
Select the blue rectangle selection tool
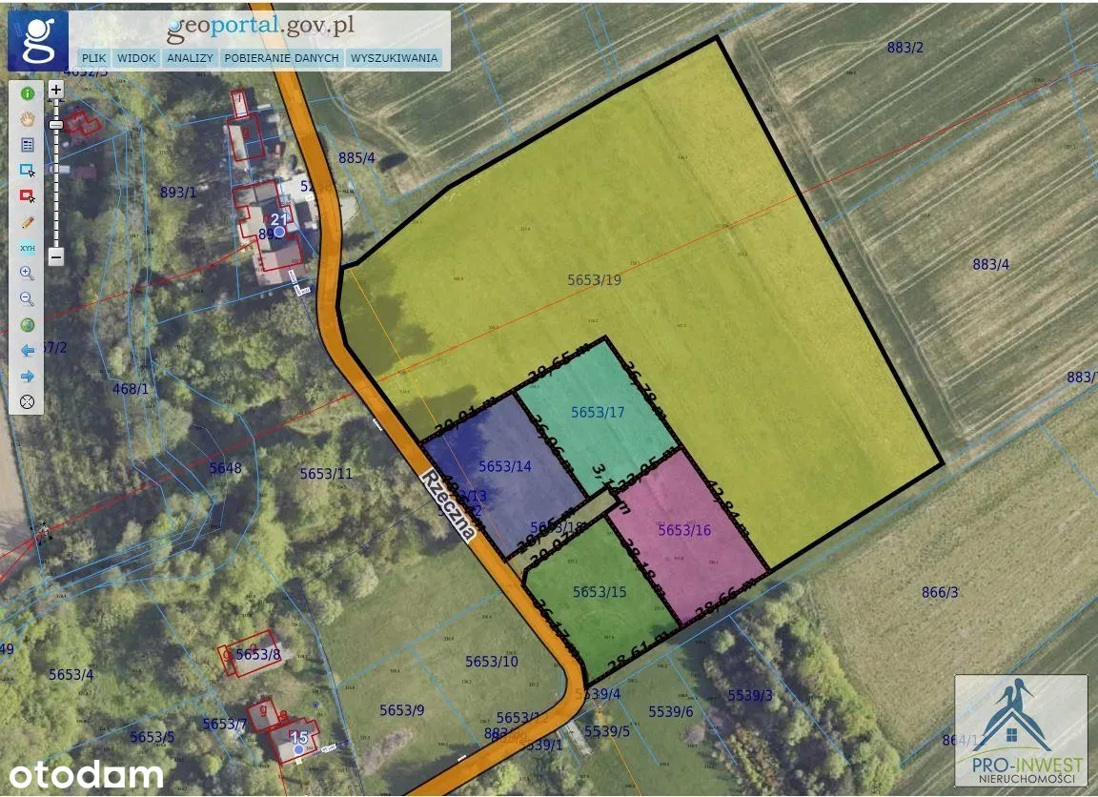(27, 171)
